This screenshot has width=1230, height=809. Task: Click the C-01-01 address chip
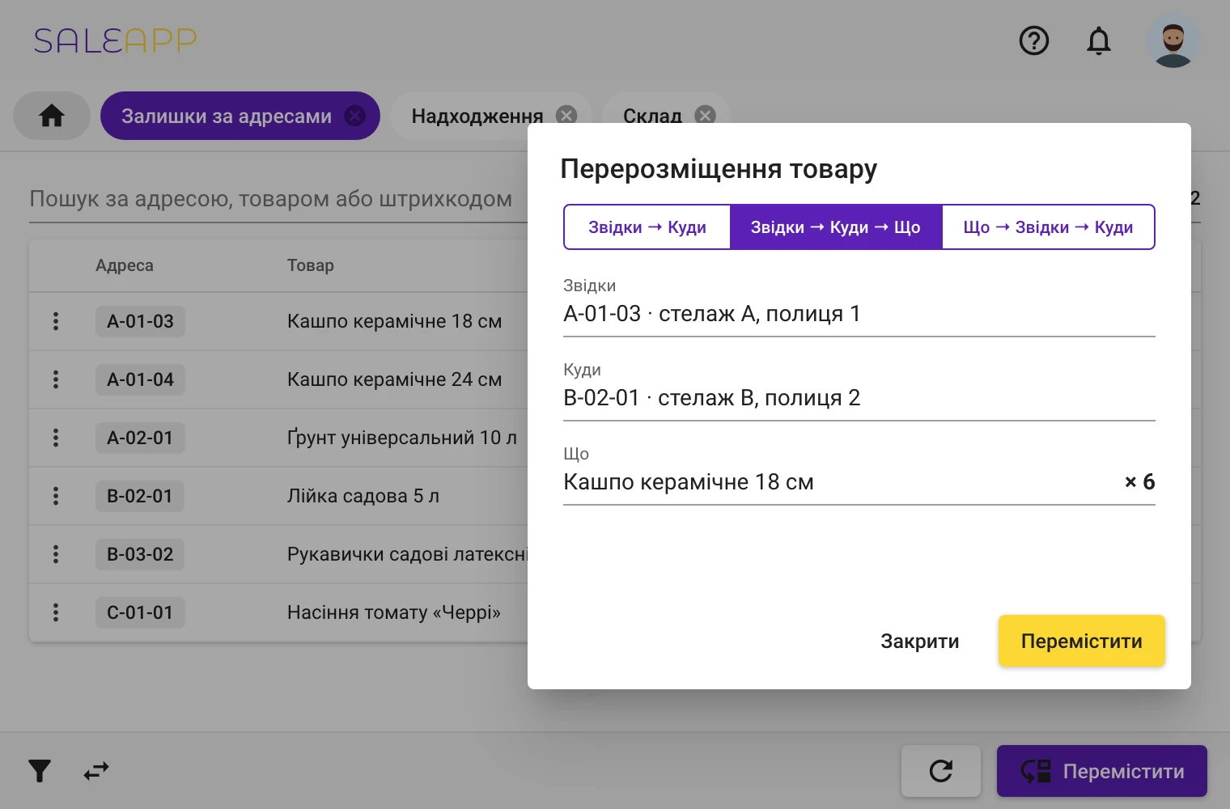pos(140,612)
